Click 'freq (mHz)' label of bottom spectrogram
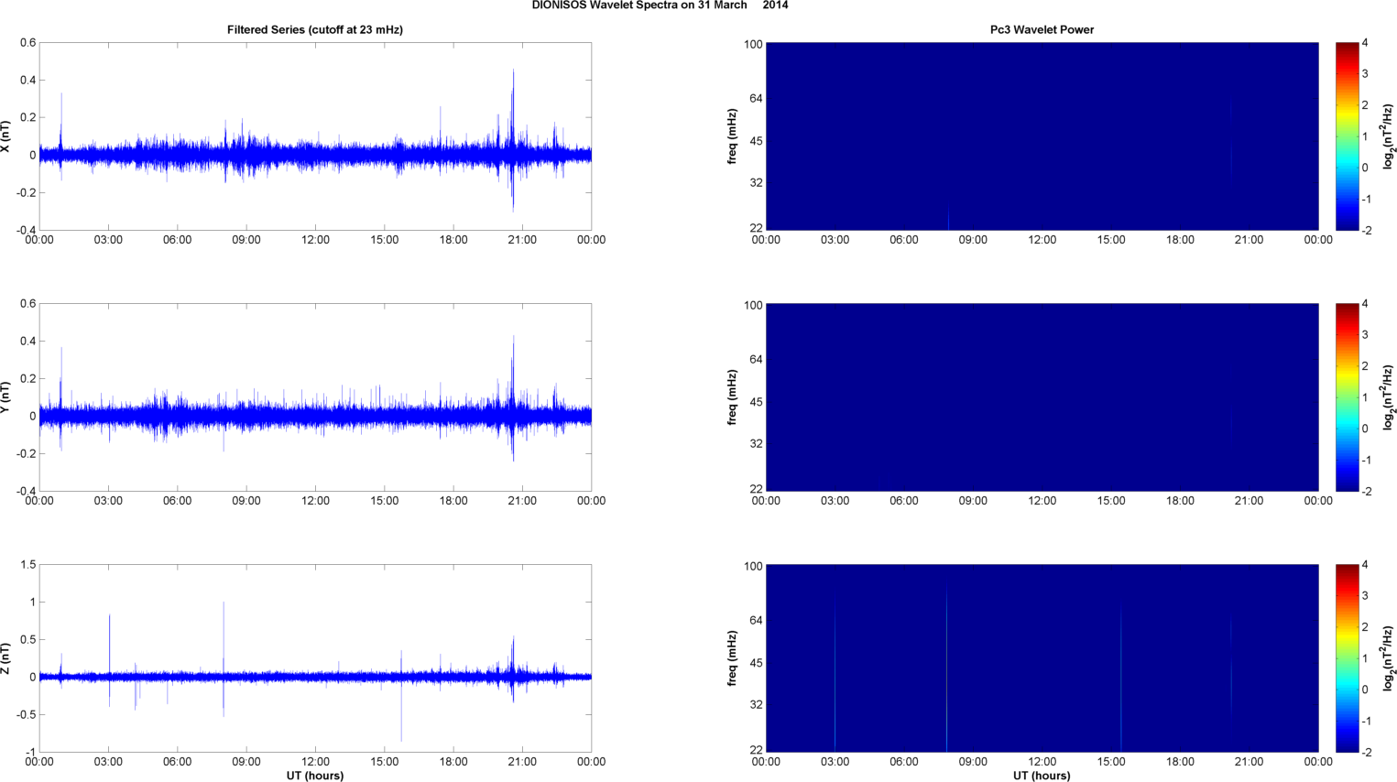This screenshot has width=1397, height=782. pyautogui.click(x=733, y=658)
